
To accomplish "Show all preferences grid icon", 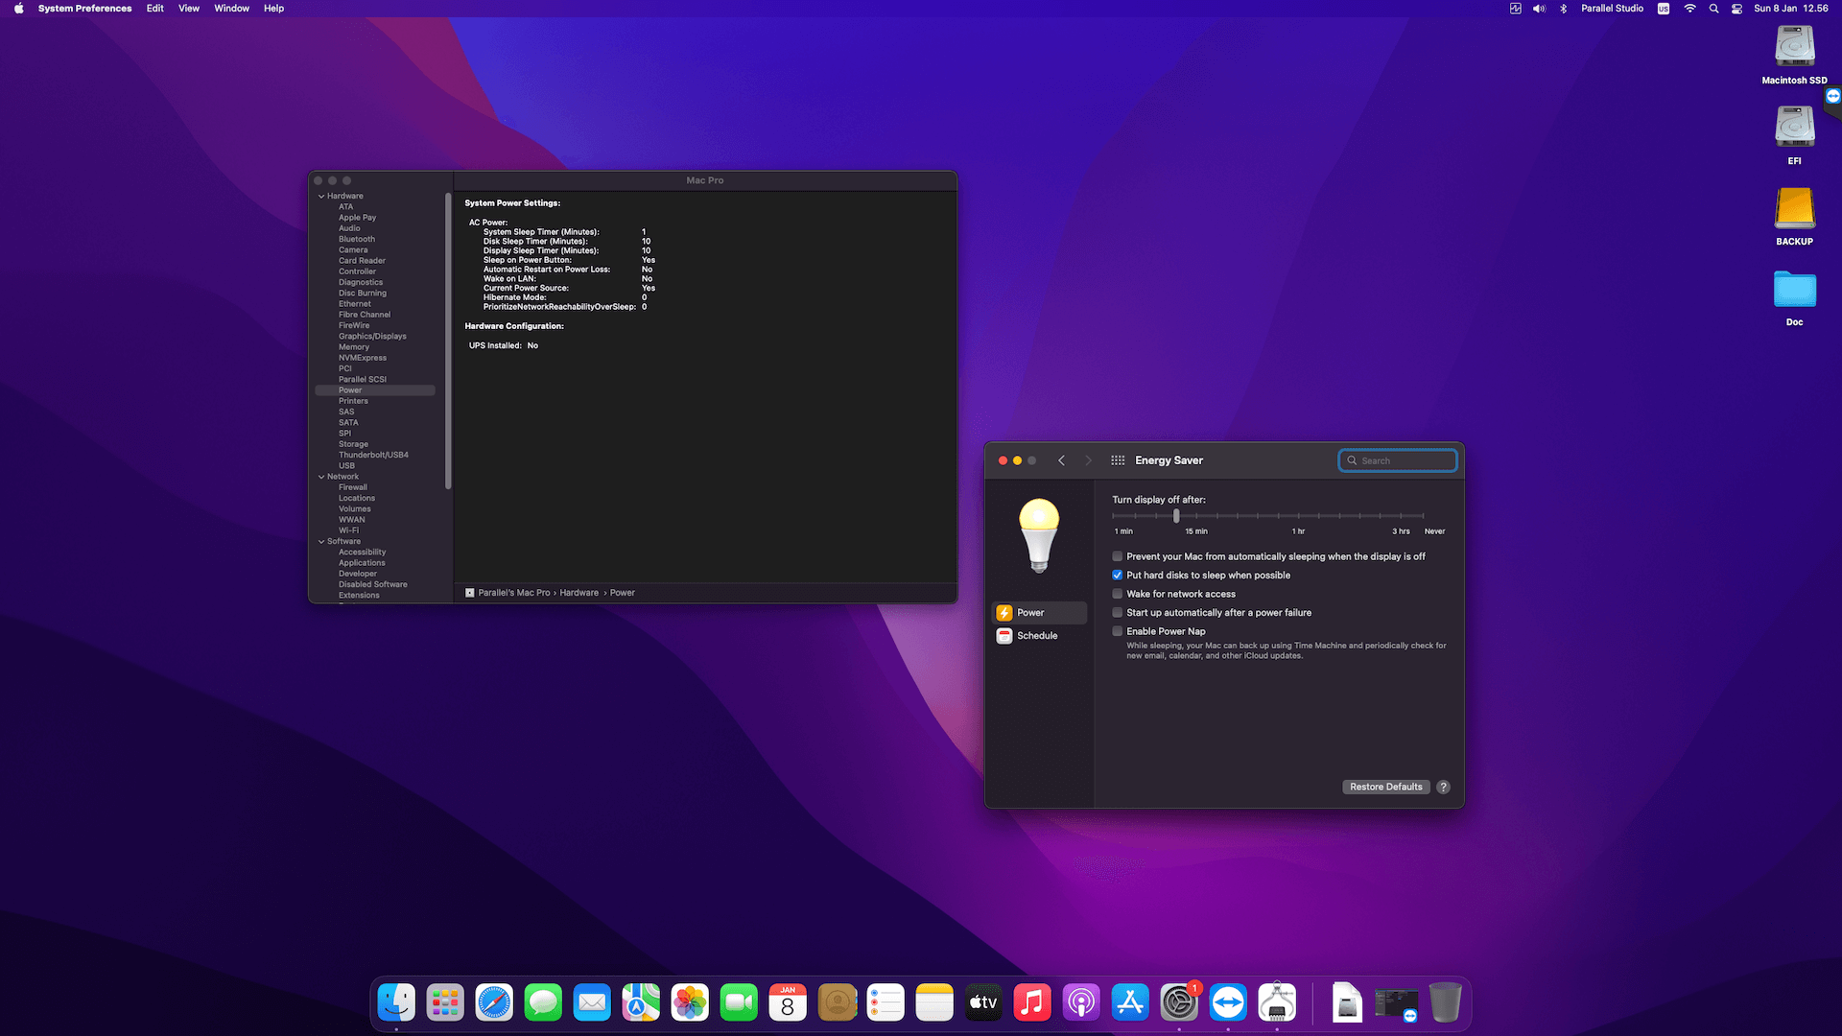I will tap(1118, 460).
